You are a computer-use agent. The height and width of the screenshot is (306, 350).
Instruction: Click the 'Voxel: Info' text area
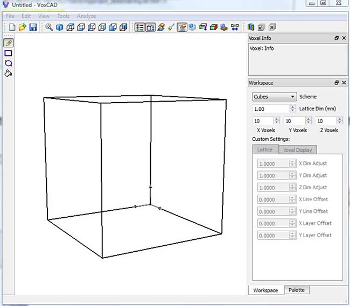tap(298, 60)
